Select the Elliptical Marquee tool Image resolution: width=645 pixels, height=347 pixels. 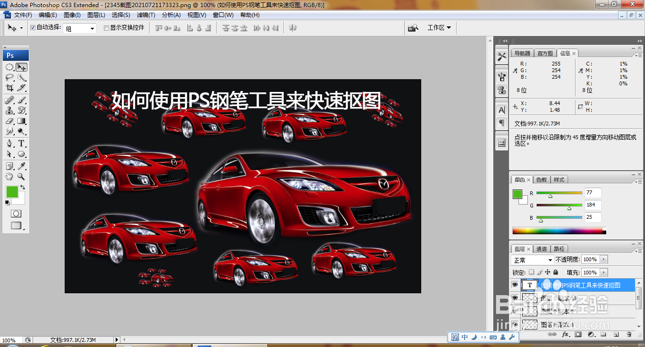9,67
